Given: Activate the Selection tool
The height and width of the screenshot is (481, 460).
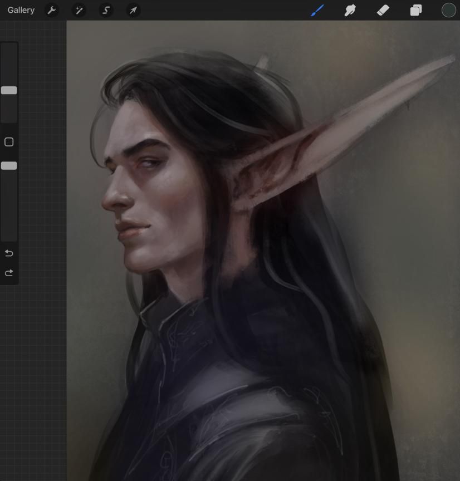Looking at the screenshot, I should click(x=106, y=11).
